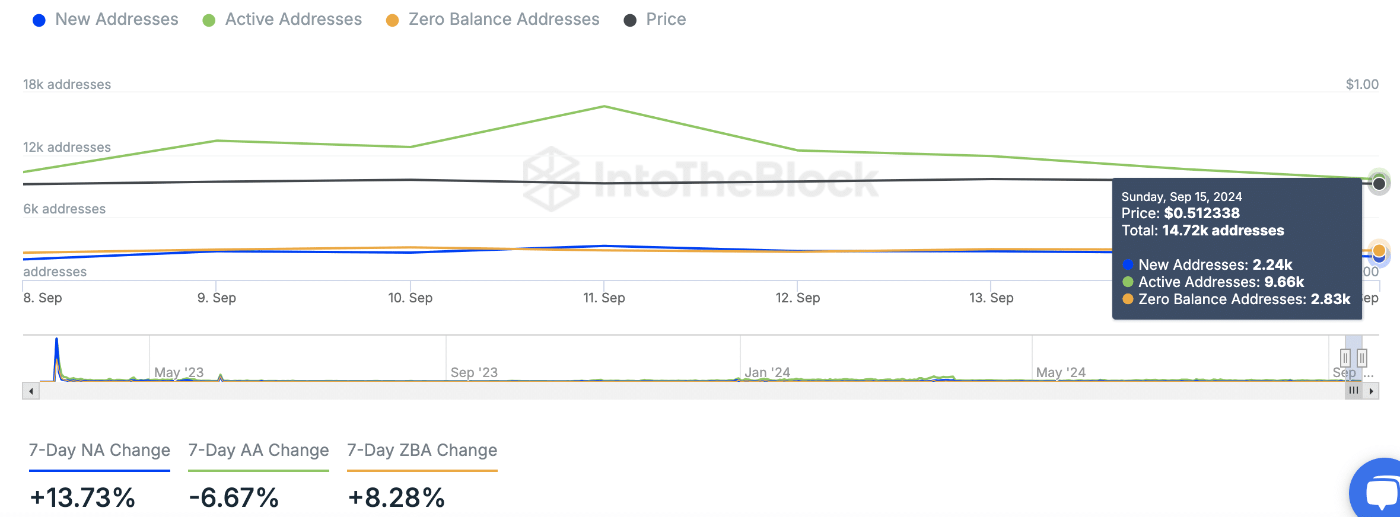This screenshot has height=517, width=1400.
Task: Toggle New Addresses series in legend
Action: point(116,20)
